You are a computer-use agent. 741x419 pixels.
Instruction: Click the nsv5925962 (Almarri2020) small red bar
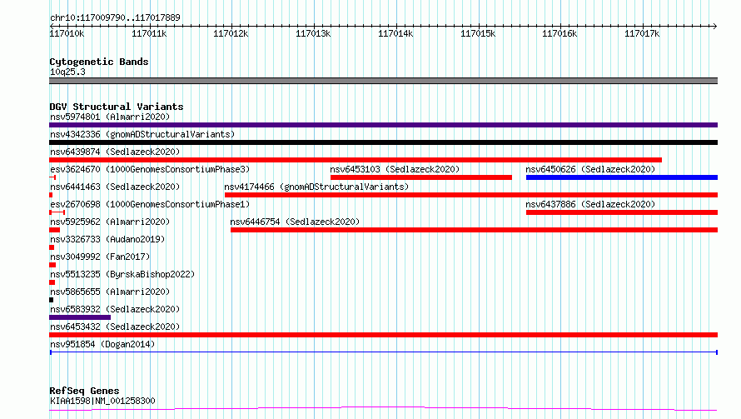point(54,230)
